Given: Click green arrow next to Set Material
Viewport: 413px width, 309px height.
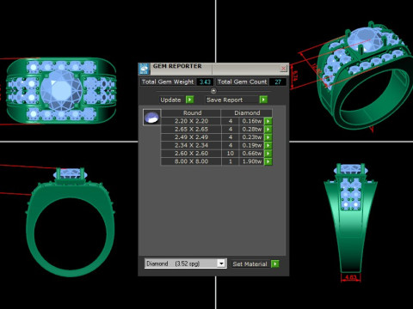Looking at the screenshot, I should tap(274, 264).
